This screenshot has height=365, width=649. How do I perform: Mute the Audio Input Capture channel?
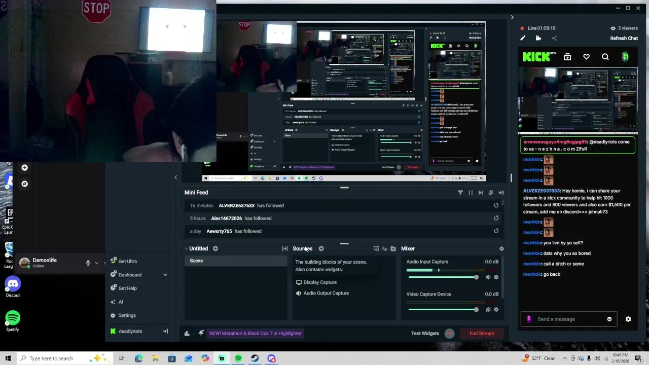point(488,277)
